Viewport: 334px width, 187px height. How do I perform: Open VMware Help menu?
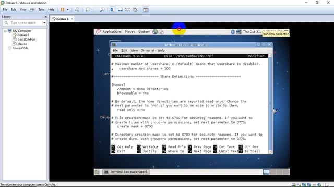[51, 10]
